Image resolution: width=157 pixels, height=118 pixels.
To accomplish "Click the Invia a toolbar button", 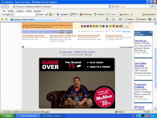I will click(x=124, y=14).
